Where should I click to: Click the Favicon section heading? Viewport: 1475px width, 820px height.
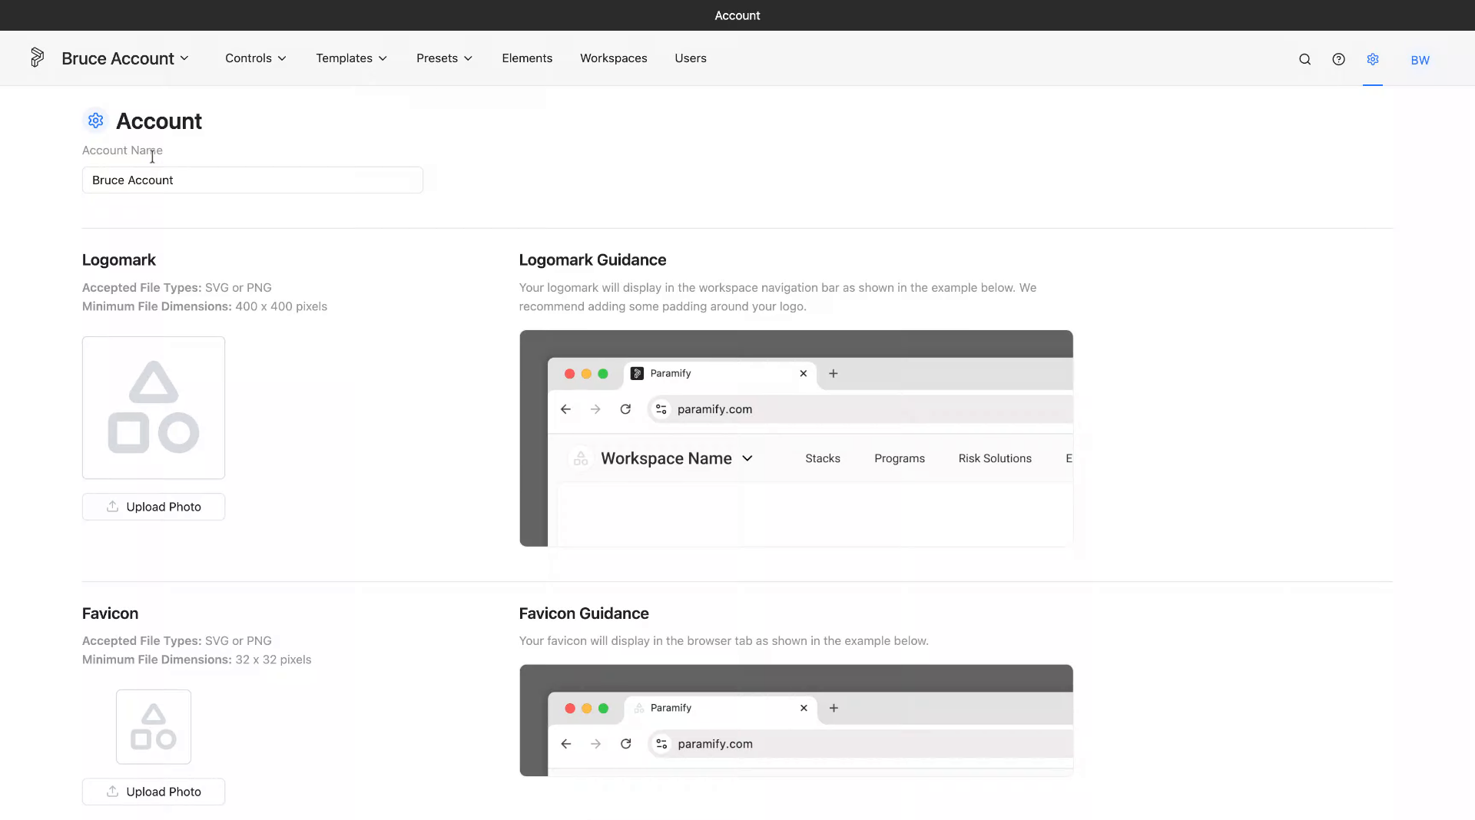[110, 613]
